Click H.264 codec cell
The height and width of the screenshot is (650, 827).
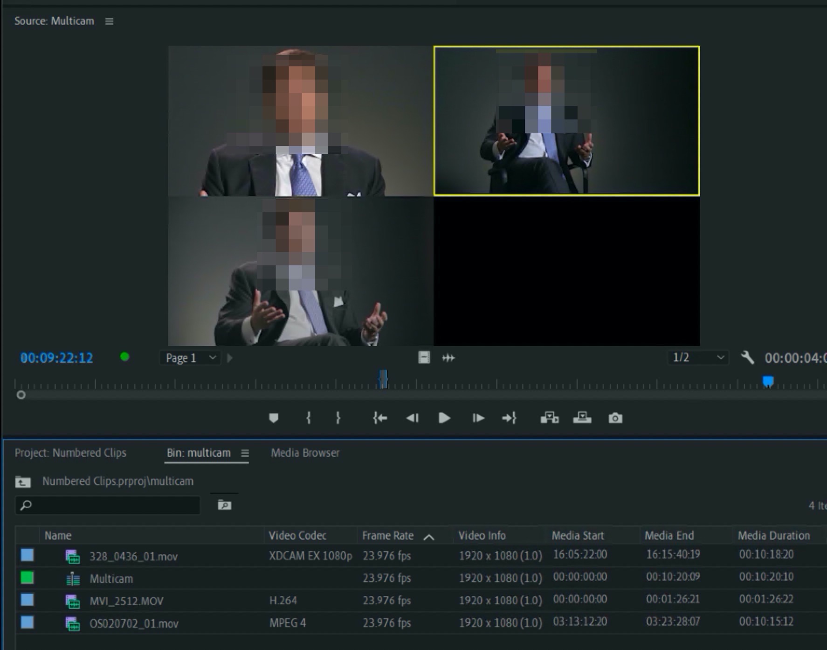283,601
